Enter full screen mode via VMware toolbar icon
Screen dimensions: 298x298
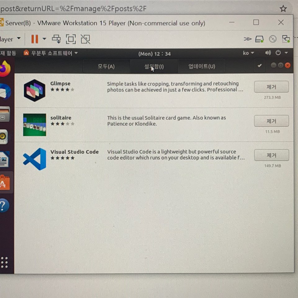pos(71,39)
